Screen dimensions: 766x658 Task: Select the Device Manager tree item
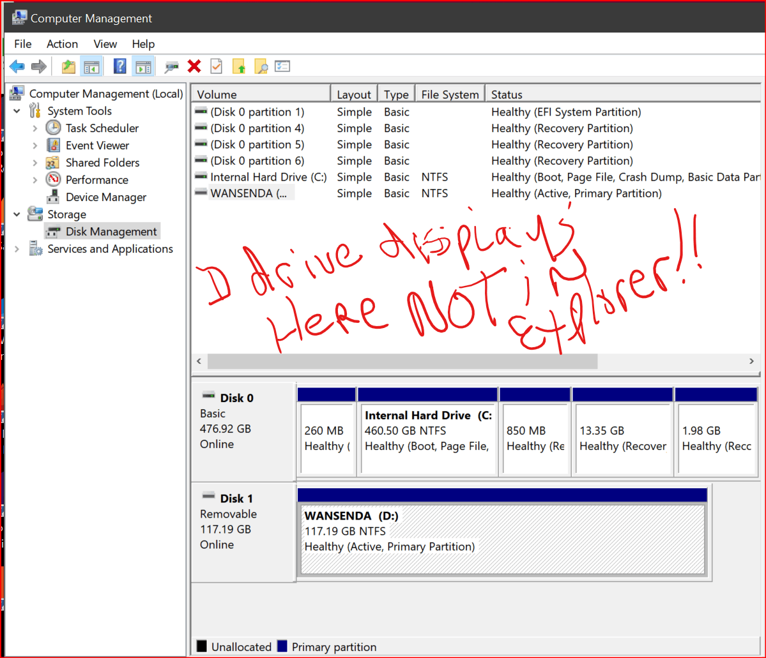[x=96, y=197]
